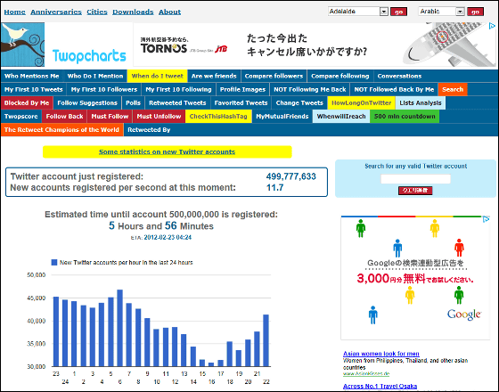
Task: Open My First 10 Tweets
Action: click(34, 89)
